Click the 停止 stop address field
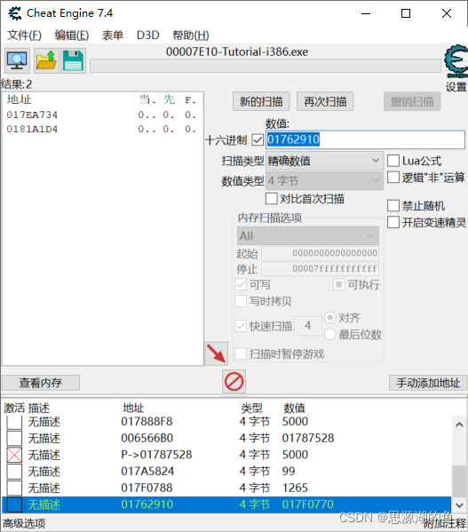 pos(320,269)
